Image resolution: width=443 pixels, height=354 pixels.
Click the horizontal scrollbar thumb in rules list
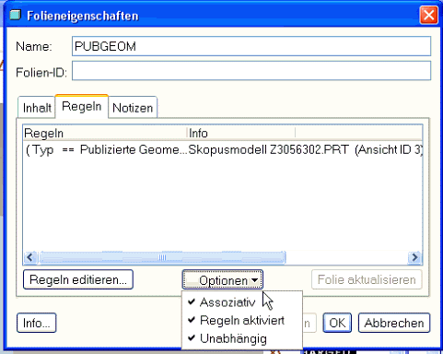click(x=162, y=257)
